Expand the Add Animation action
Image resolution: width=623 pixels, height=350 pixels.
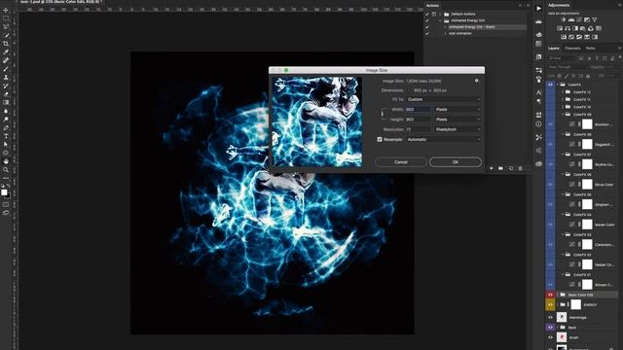446,33
